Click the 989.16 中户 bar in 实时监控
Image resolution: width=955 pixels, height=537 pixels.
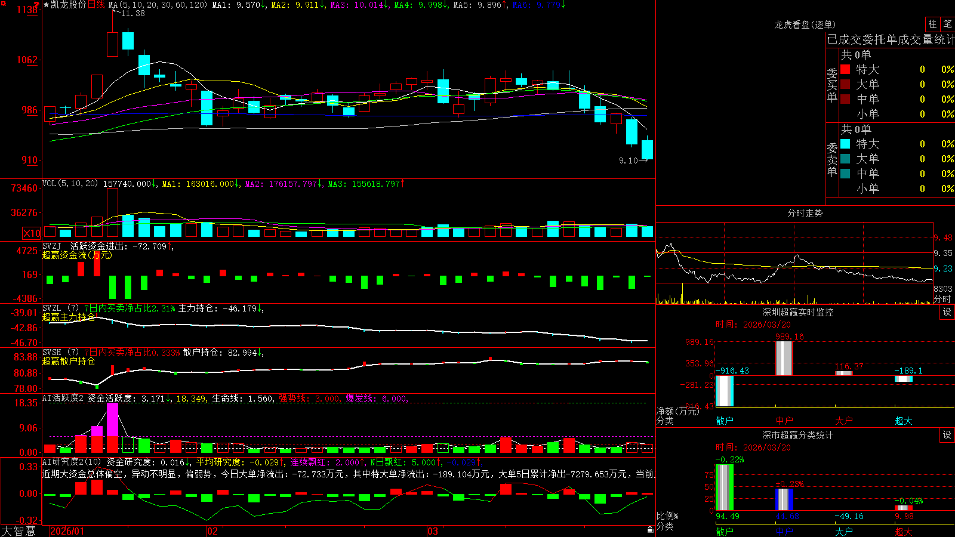pyautogui.click(x=784, y=358)
